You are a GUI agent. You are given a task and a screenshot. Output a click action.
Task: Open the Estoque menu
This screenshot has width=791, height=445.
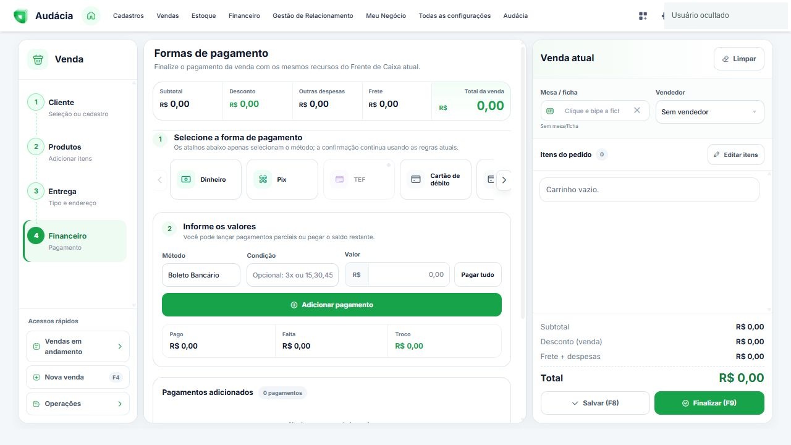click(x=203, y=16)
